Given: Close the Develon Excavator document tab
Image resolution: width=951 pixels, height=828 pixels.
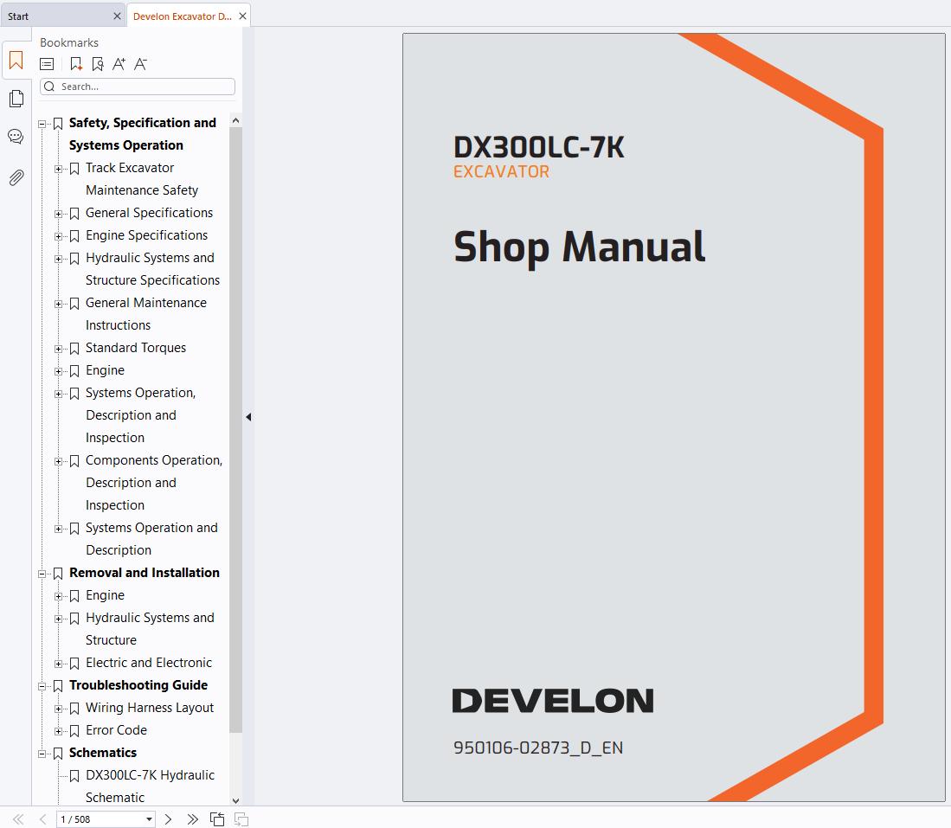Looking at the screenshot, I should (x=242, y=16).
